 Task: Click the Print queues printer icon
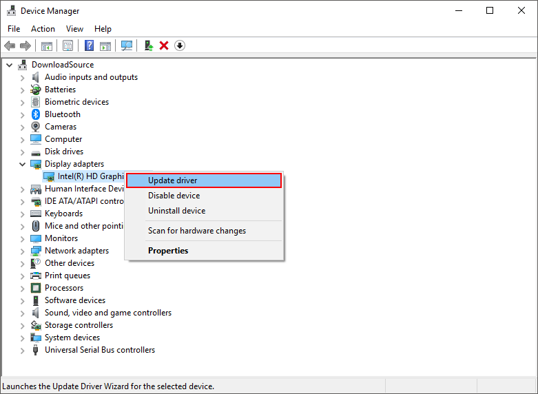click(x=36, y=276)
